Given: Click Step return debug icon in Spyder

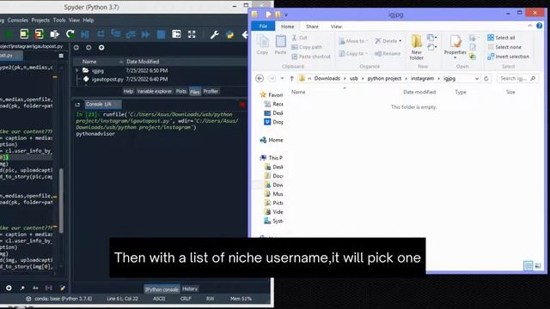Looking at the screenshot, I should tap(131, 34).
